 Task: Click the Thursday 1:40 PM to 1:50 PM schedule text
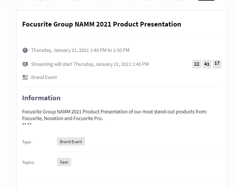pos(80,50)
